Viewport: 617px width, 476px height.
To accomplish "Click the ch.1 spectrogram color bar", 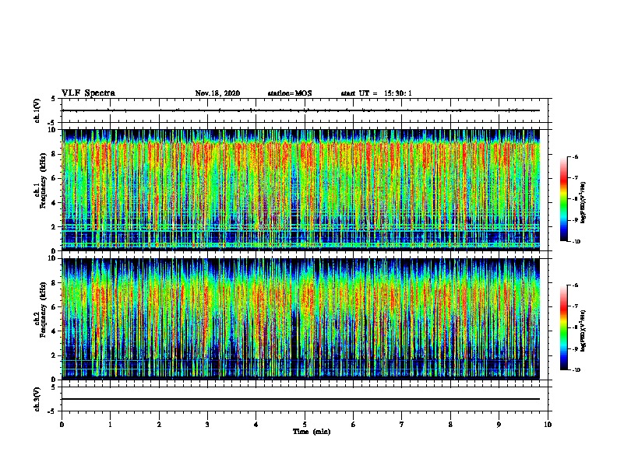I will (x=563, y=199).
